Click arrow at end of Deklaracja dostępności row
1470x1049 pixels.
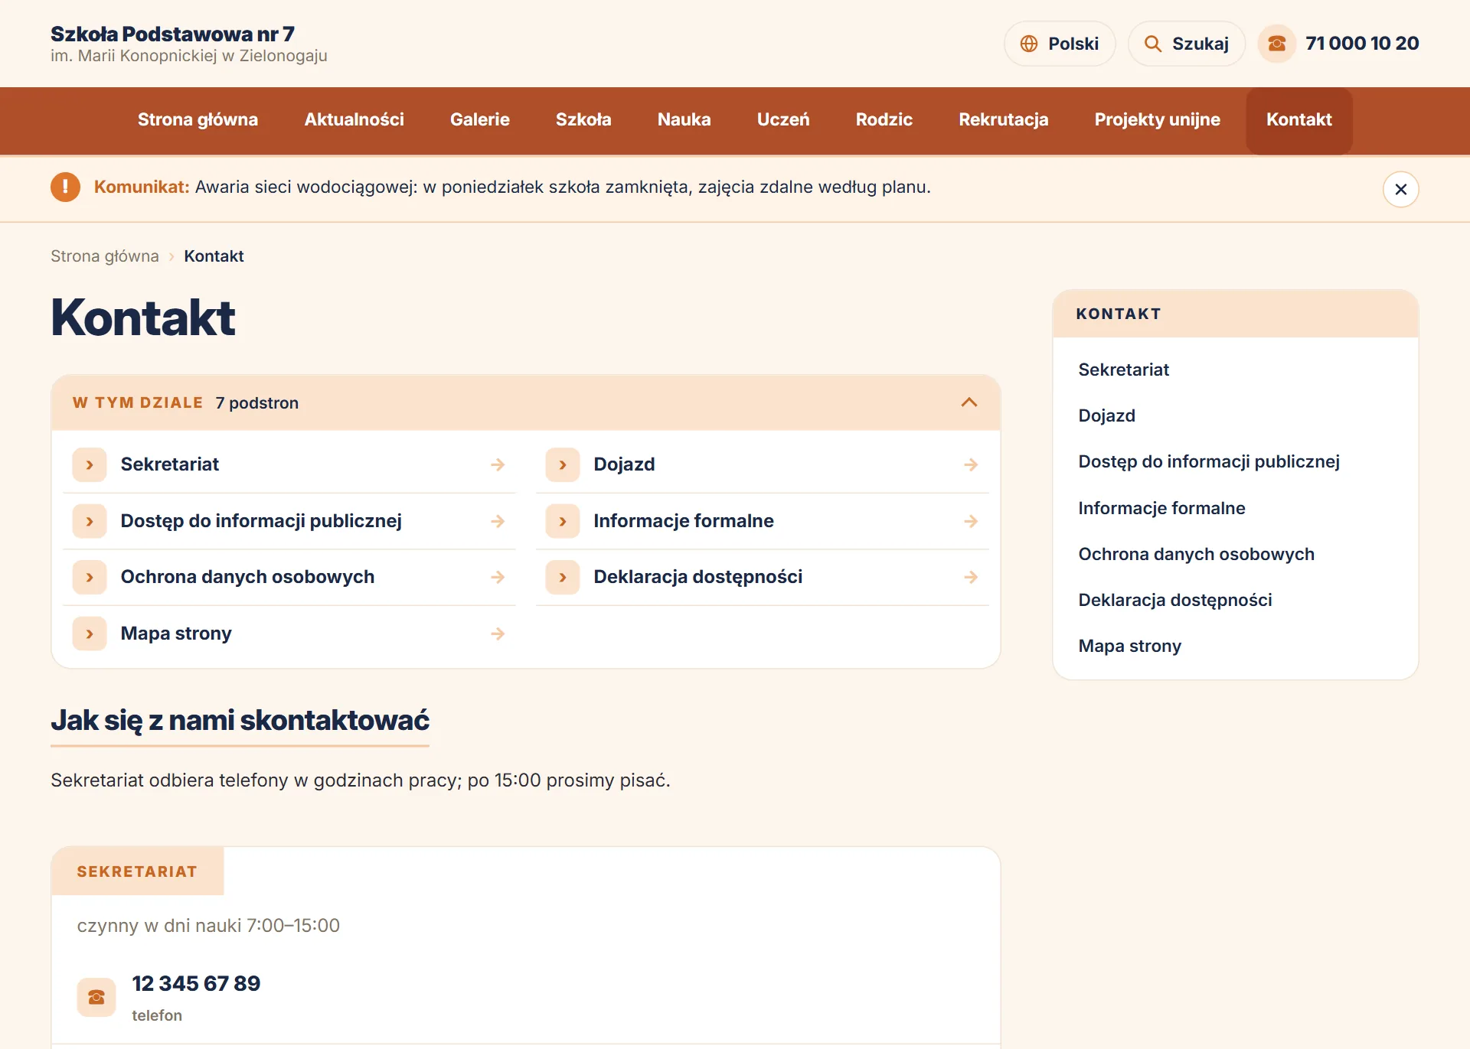tap(971, 577)
